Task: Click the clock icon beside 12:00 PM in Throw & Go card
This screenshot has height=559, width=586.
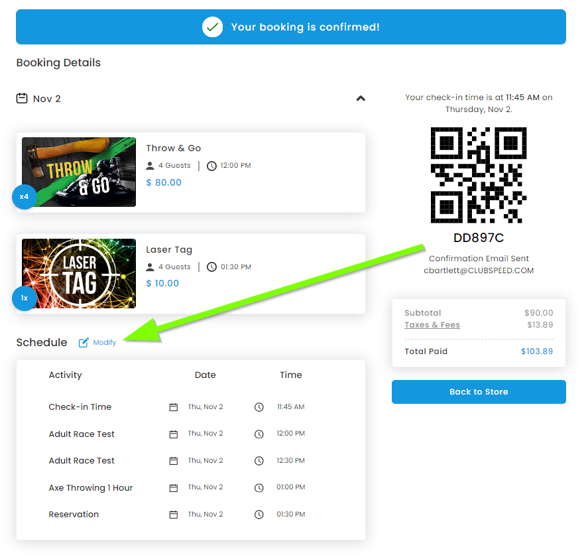Action: pyautogui.click(x=211, y=166)
